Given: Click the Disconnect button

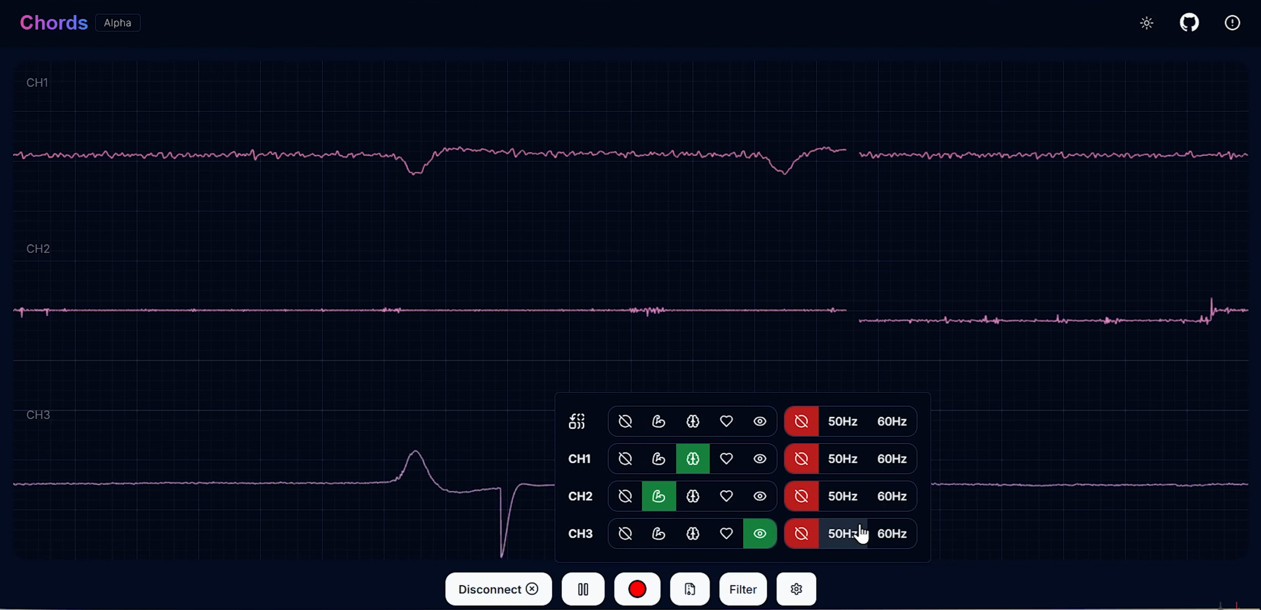Looking at the screenshot, I should (x=497, y=589).
